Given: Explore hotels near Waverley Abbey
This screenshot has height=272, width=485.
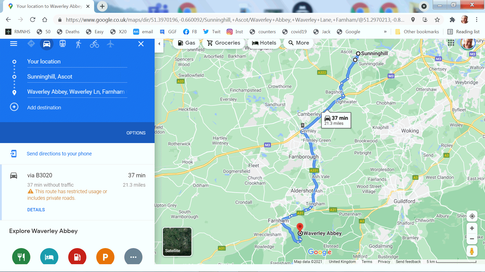Looking at the screenshot, I should 49,256.
